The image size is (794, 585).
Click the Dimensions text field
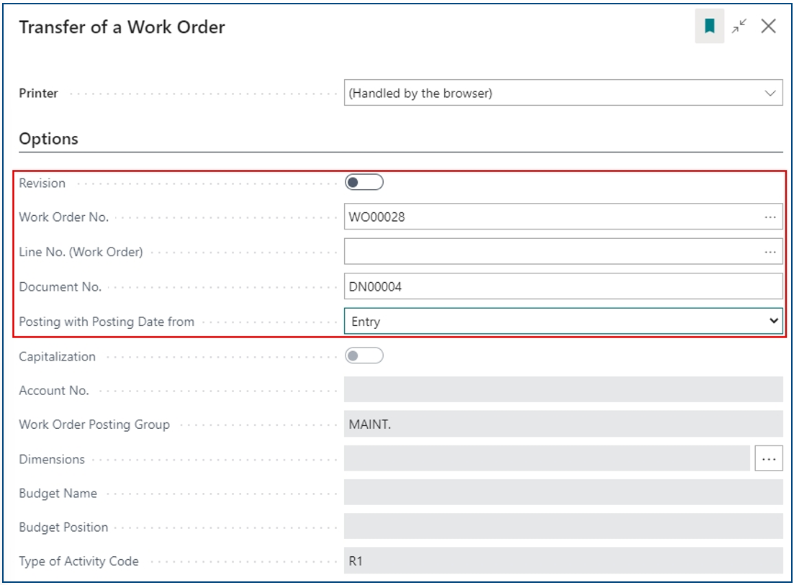click(547, 458)
